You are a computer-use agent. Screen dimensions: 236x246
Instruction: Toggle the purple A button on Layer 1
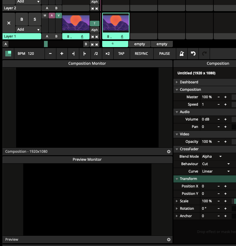pyautogui.click(x=52, y=15)
